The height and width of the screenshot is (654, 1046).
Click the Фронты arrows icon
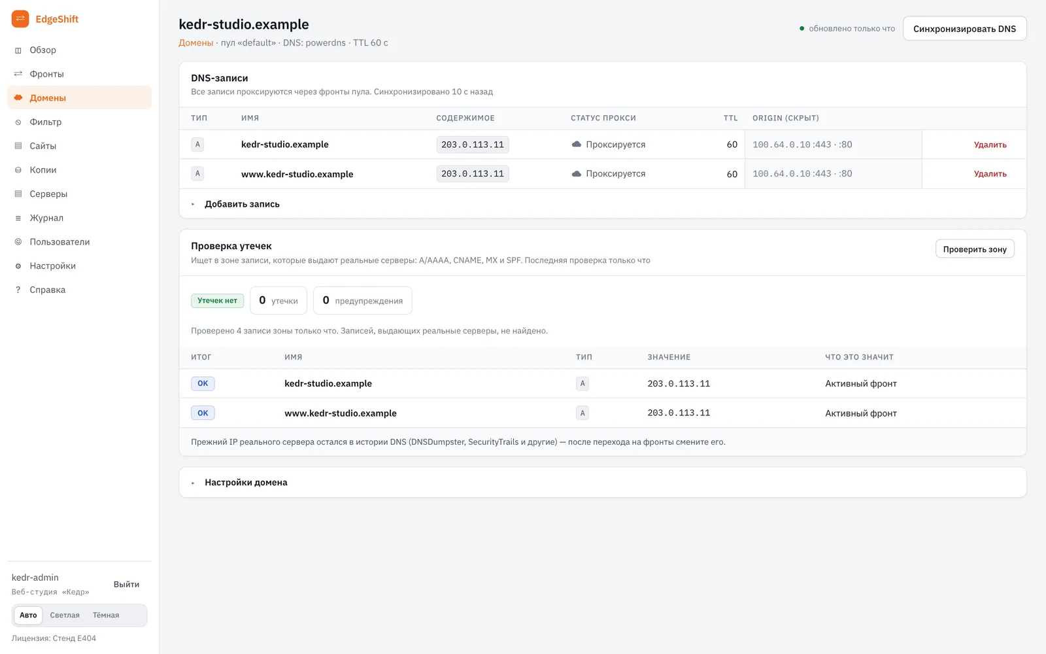pyautogui.click(x=18, y=74)
